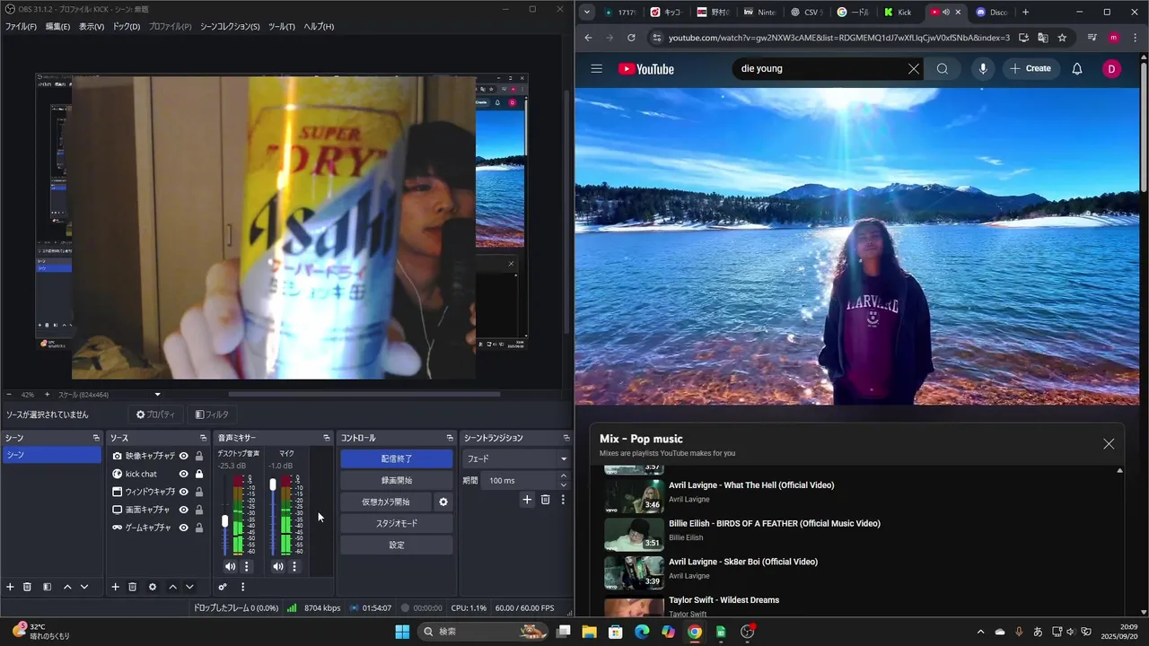Switch to the Kick browser tab
This screenshot has height=646, width=1149.
(x=899, y=13)
